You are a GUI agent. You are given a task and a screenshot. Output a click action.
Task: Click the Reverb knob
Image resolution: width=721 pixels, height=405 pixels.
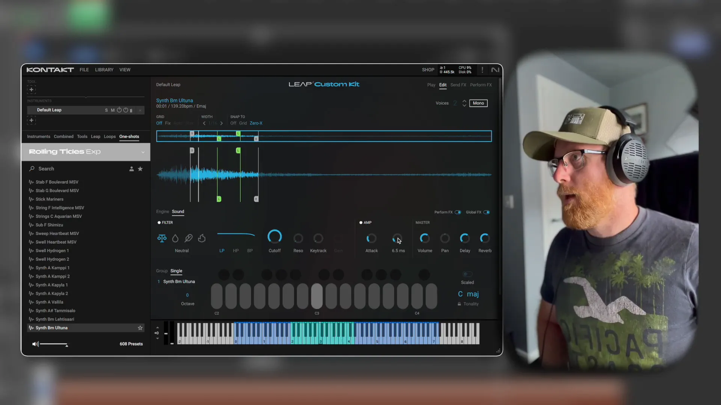(485, 238)
